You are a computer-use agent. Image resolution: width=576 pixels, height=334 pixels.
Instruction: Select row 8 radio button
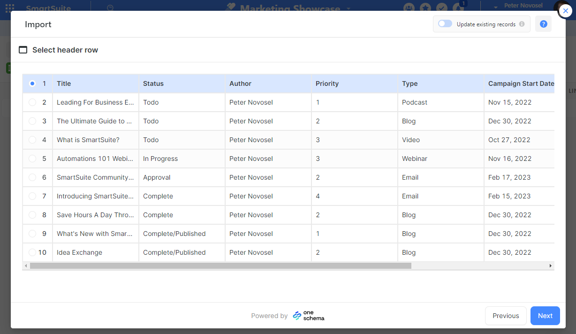(32, 215)
